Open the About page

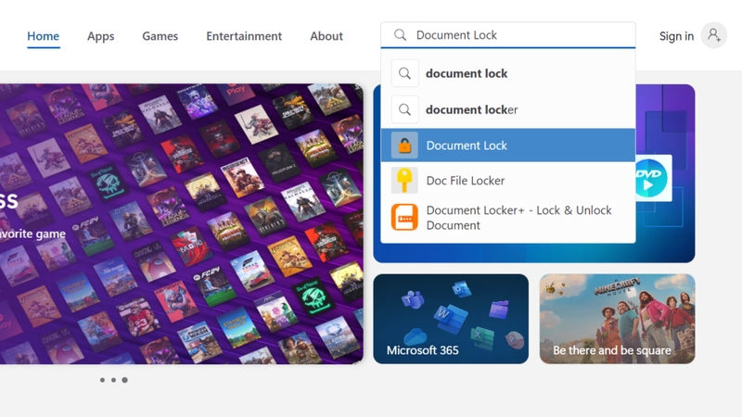click(x=326, y=36)
